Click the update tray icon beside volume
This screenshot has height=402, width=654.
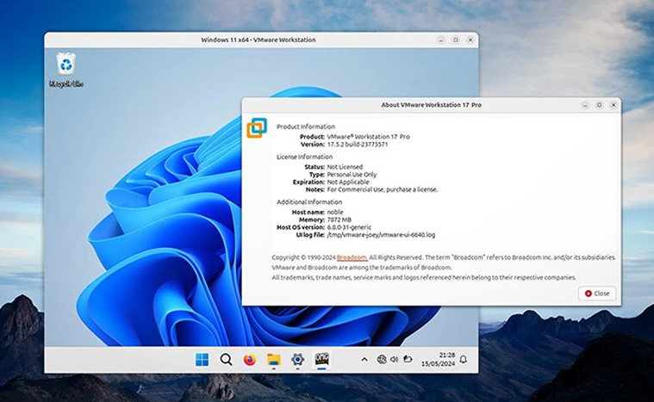point(408,359)
